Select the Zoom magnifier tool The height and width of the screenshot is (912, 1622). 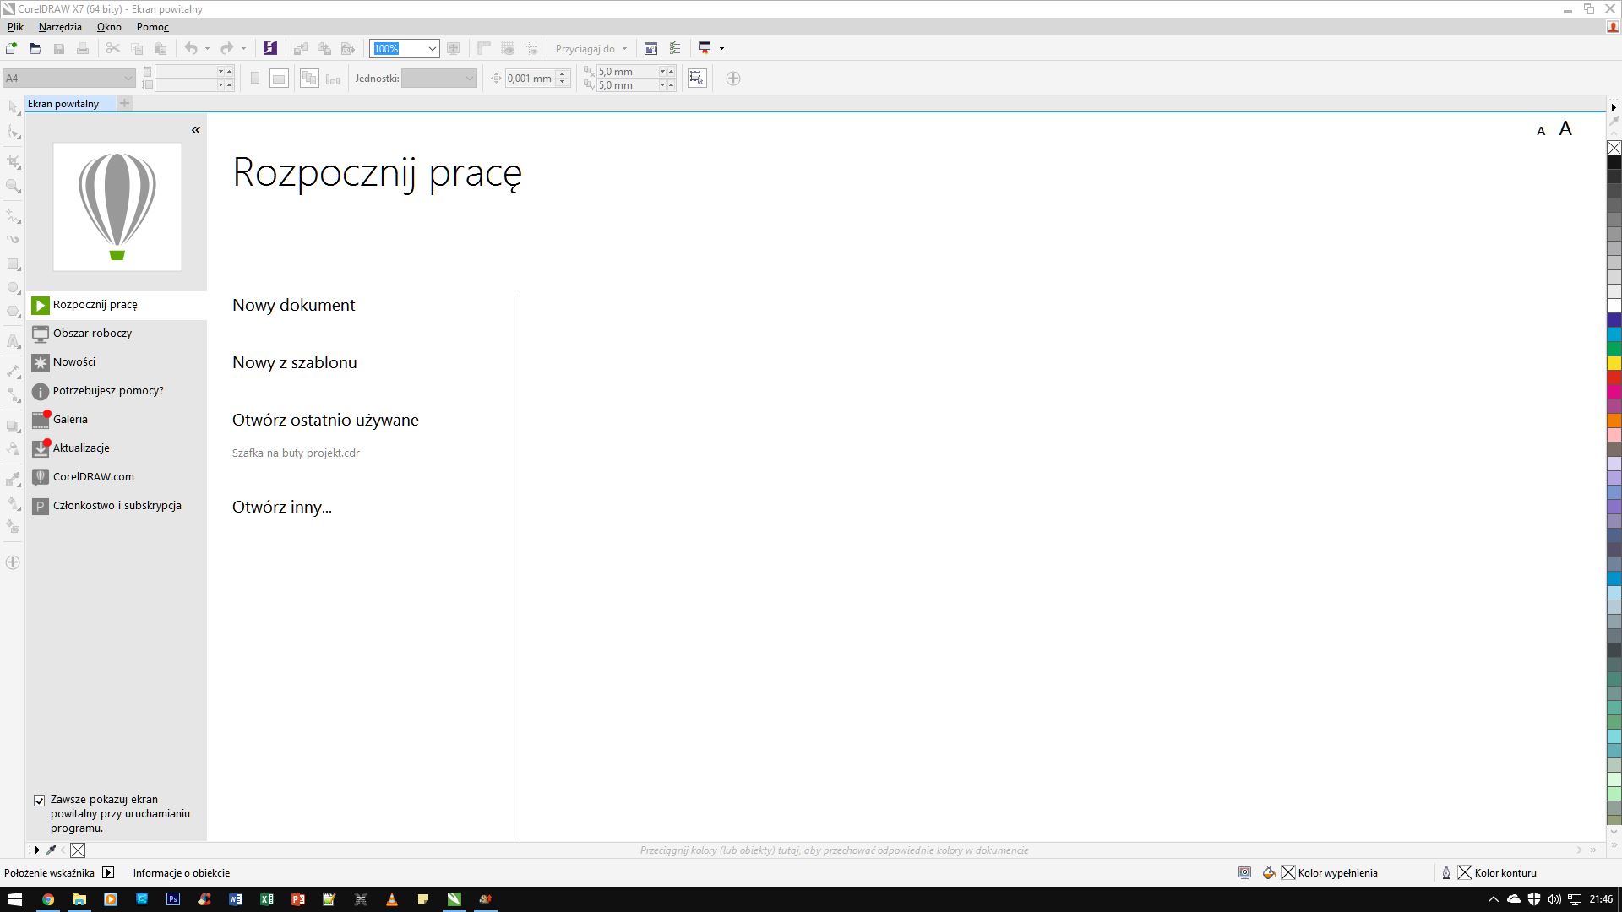coord(13,186)
